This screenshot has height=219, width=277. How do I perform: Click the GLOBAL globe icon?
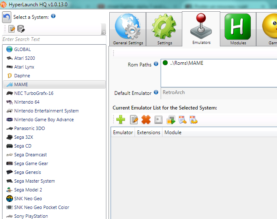tap(9, 49)
